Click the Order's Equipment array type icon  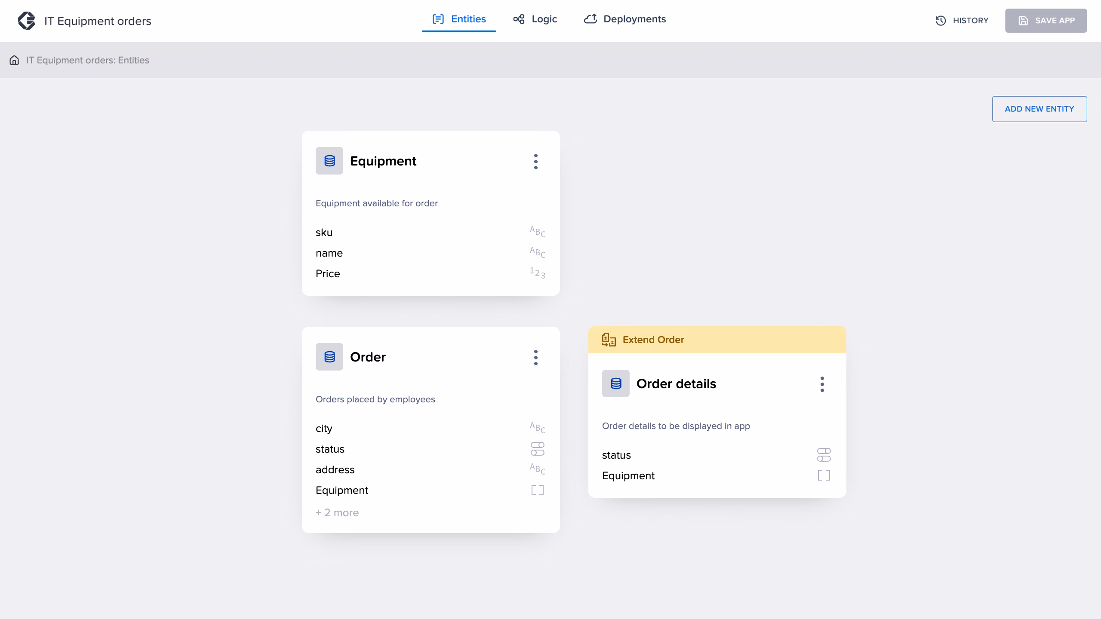pos(537,490)
